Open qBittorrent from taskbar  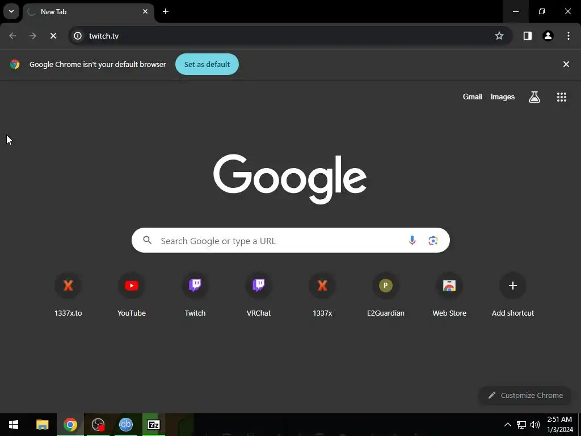point(126,425)
